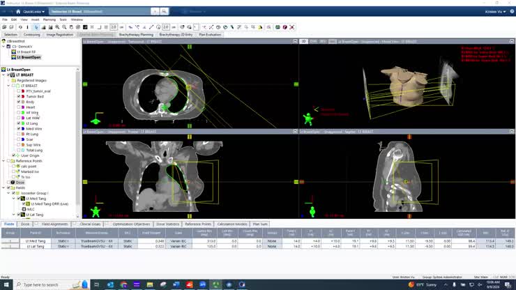Open File Explorer from taskbar
Viewport: 516px width, 290px height.
click(150, 284)
